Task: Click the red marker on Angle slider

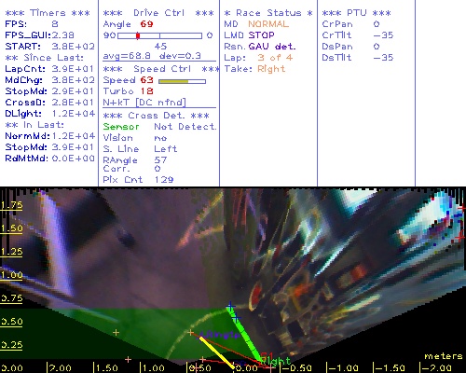Action: (138, 35)
